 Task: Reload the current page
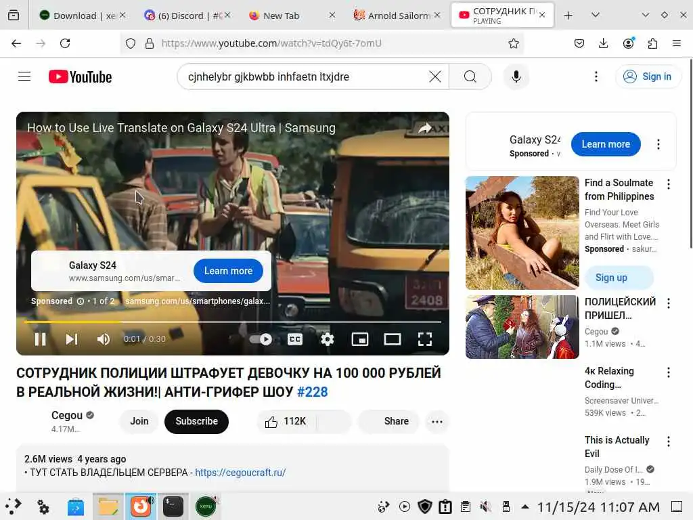tap(65, 43)
